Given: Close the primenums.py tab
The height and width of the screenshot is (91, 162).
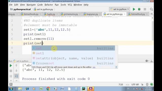Looking at the screenshot, I should [80, 14].
